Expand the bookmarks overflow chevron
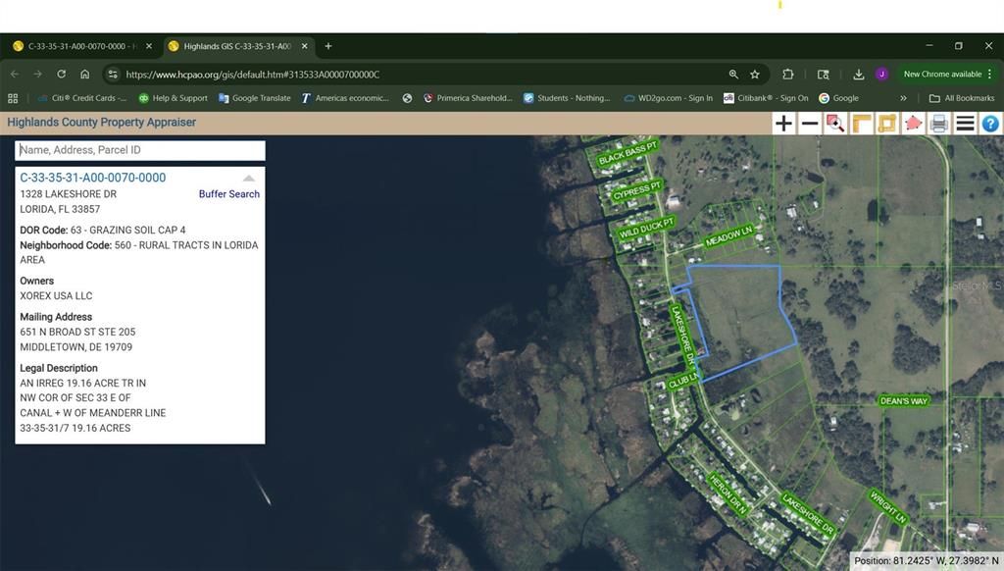Screen dimensions: 1004x571 903,98
